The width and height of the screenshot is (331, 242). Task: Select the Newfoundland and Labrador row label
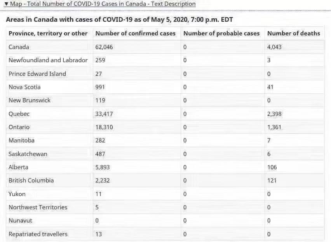(48, 60)
